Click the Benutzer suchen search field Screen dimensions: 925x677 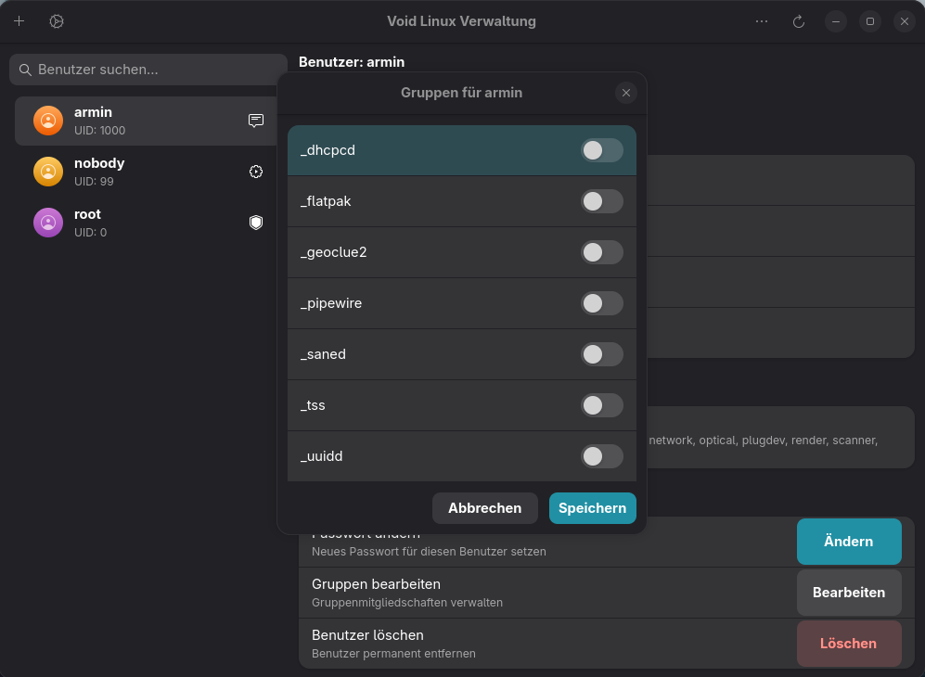click(148, 70)
